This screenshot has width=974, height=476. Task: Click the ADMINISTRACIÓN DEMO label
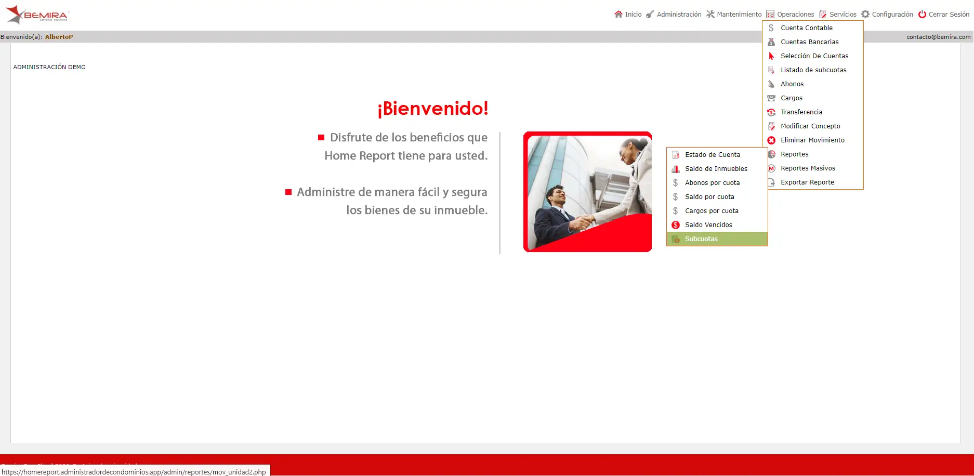[49, 67]
